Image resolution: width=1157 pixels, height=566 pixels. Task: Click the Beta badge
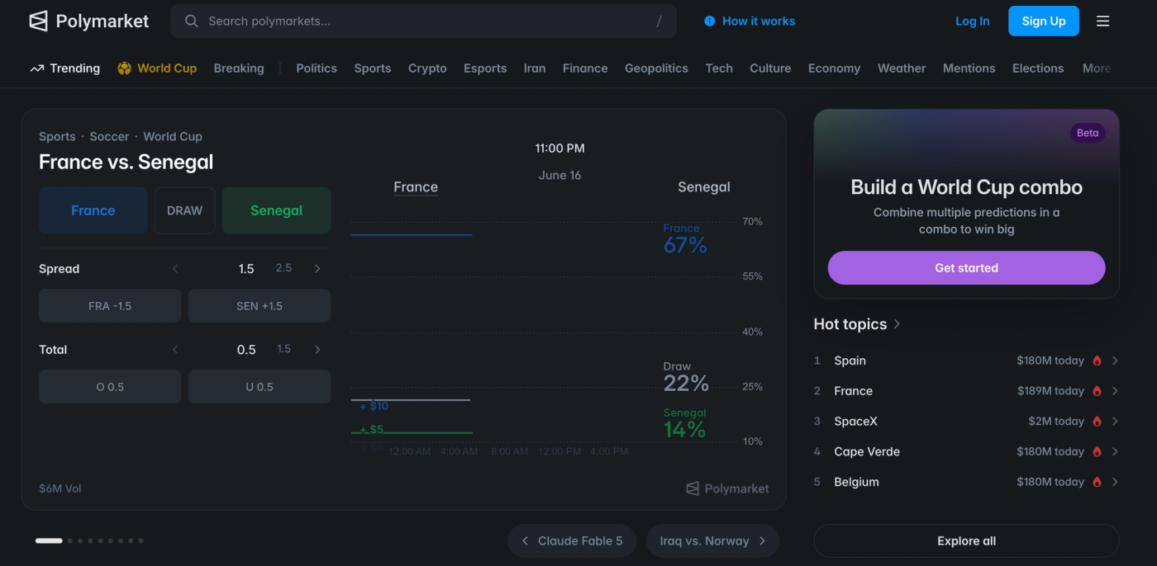[1088, 133]
